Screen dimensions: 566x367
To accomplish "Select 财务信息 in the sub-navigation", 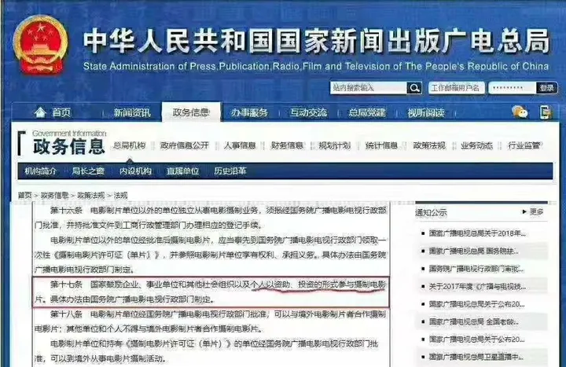I will coord(287,145).
